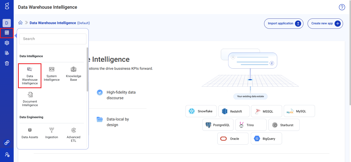Viewport: 351px width, 162px height.
Task: Click the Data Warehouse Intelligence breadcrumb link
Action: (x=53, y=23)
